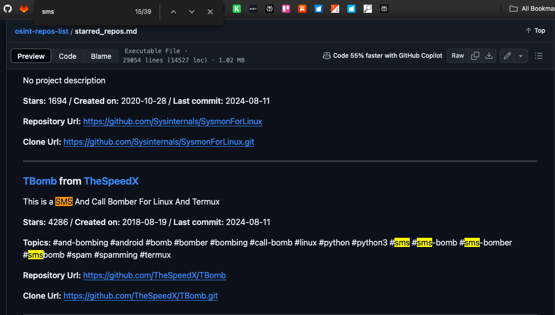Edit this file with pencil icon
The image size is (555, 315).
(507, 56)
